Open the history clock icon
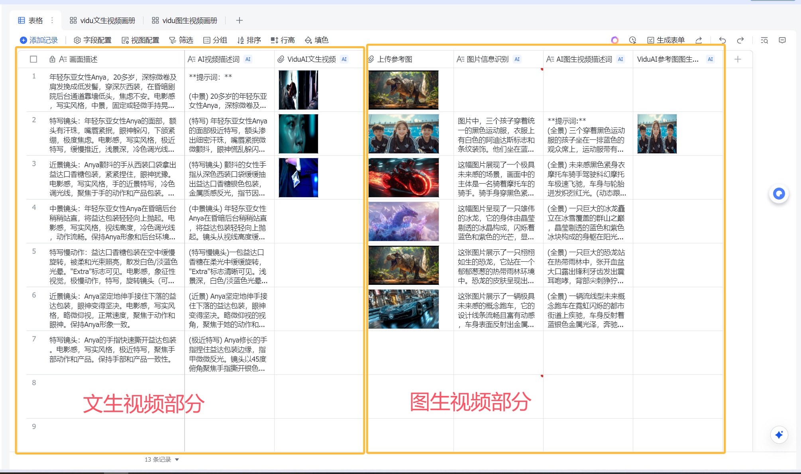The image size is (801, 474). tap(632, 40)
